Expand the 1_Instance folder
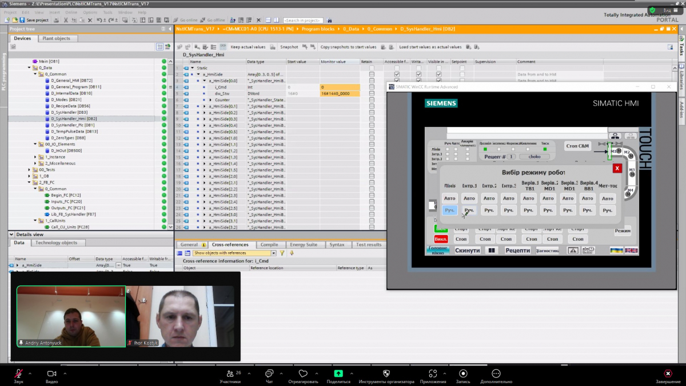 coord(35,157)
